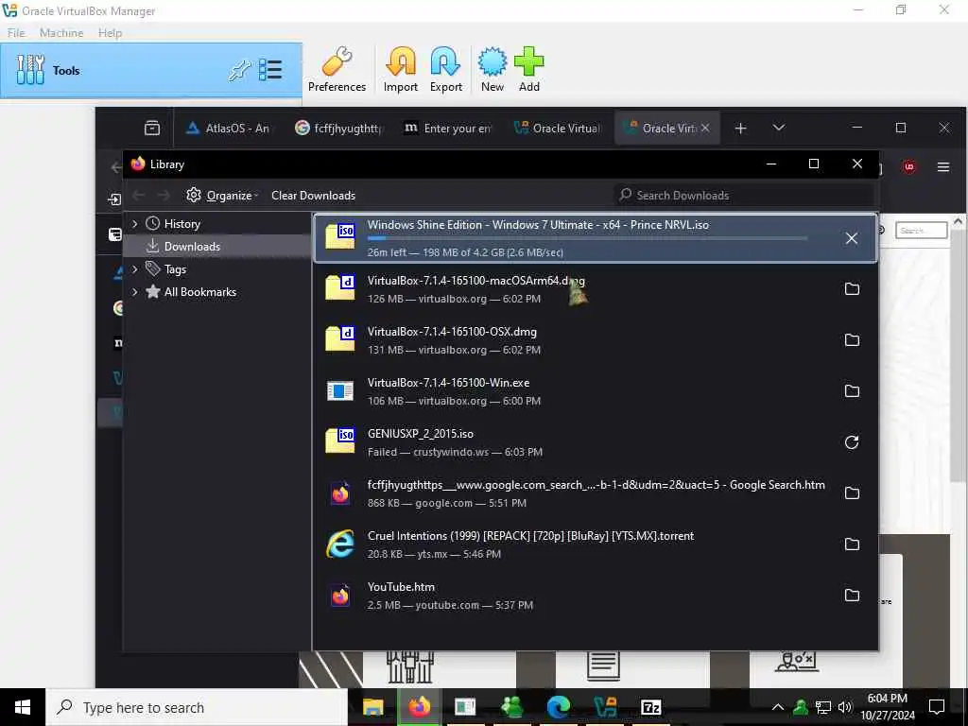Open the Tools list menu icon
The image size is (968, 726).
[270, 70]
